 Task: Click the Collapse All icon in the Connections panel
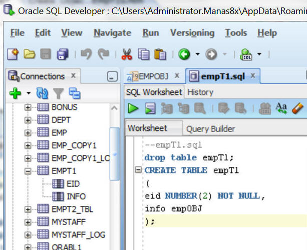[x=75, y=93]
